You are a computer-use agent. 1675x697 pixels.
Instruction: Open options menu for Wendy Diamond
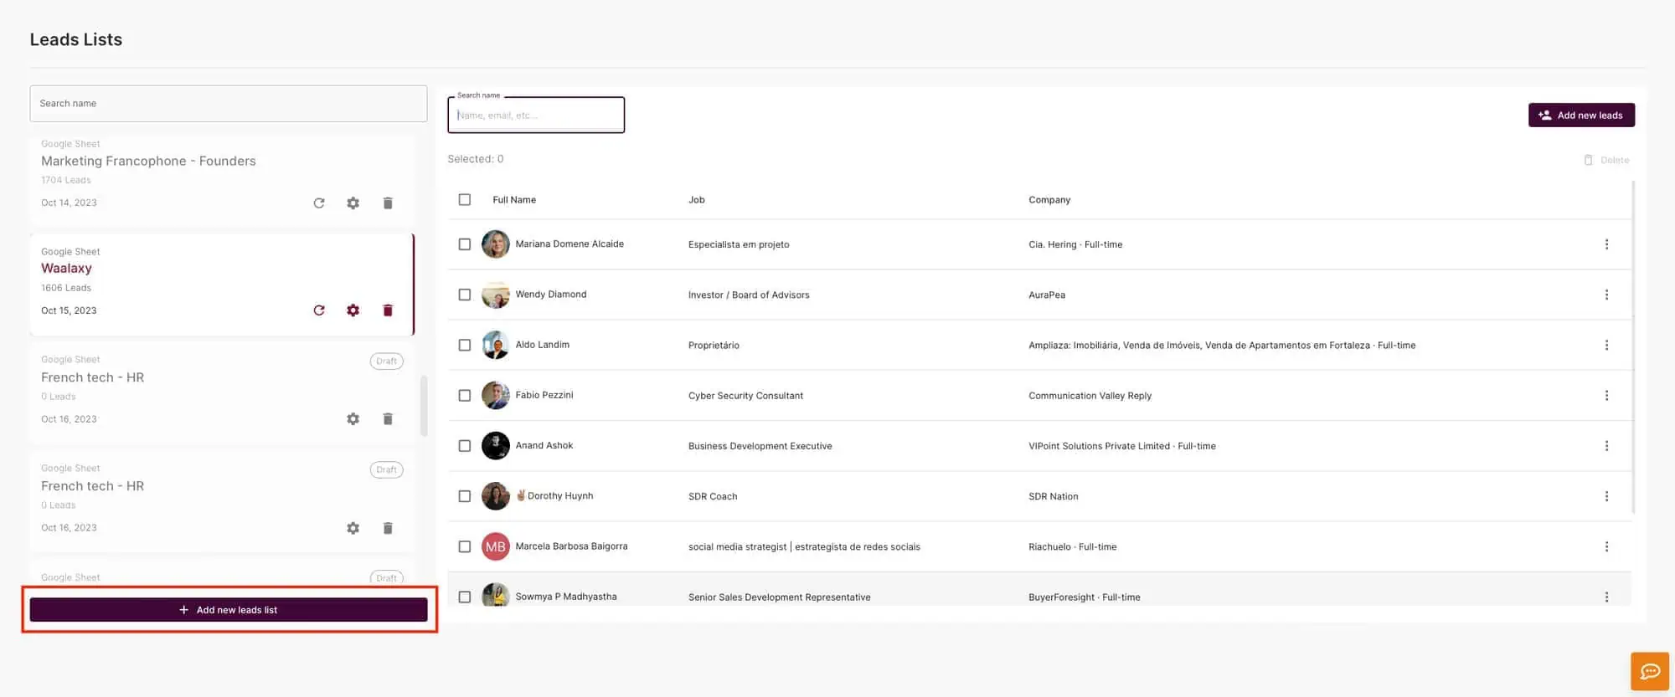[1606, 295]
